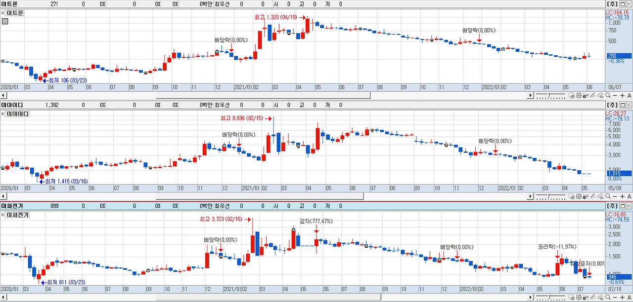Open gear settings in 이화전기 chart toolbar
Image resolution: width=633 pixels, height=302 pixels.
coord(579,298)
